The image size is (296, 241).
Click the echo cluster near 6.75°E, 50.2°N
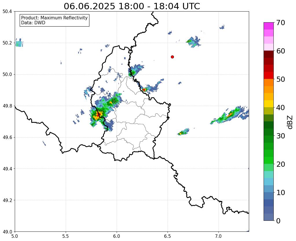194,42
